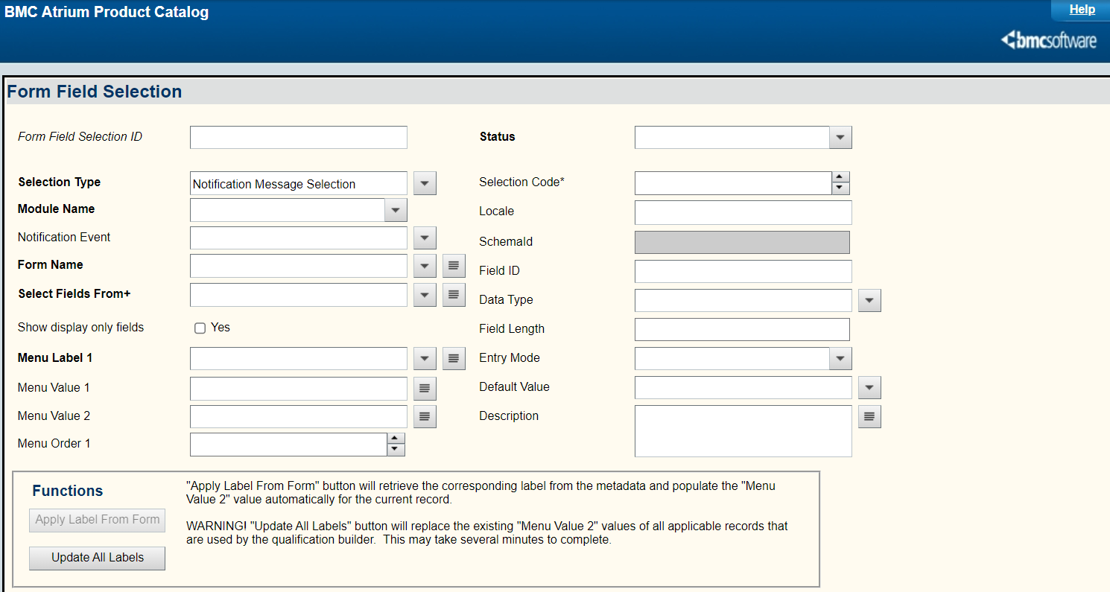
Task: Decrease Menu Order 1 with down arrow
Action: [396, 450]
